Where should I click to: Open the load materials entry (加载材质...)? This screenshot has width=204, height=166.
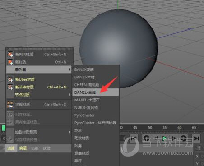coord(39,105)
